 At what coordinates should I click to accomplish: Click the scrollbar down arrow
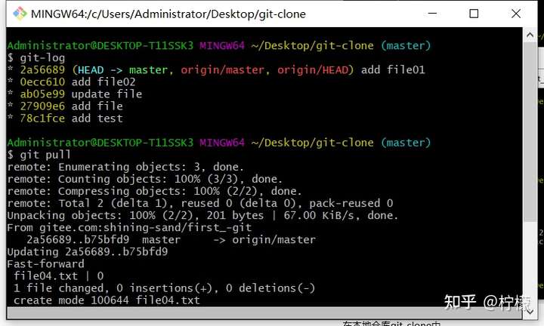(530, 312)
